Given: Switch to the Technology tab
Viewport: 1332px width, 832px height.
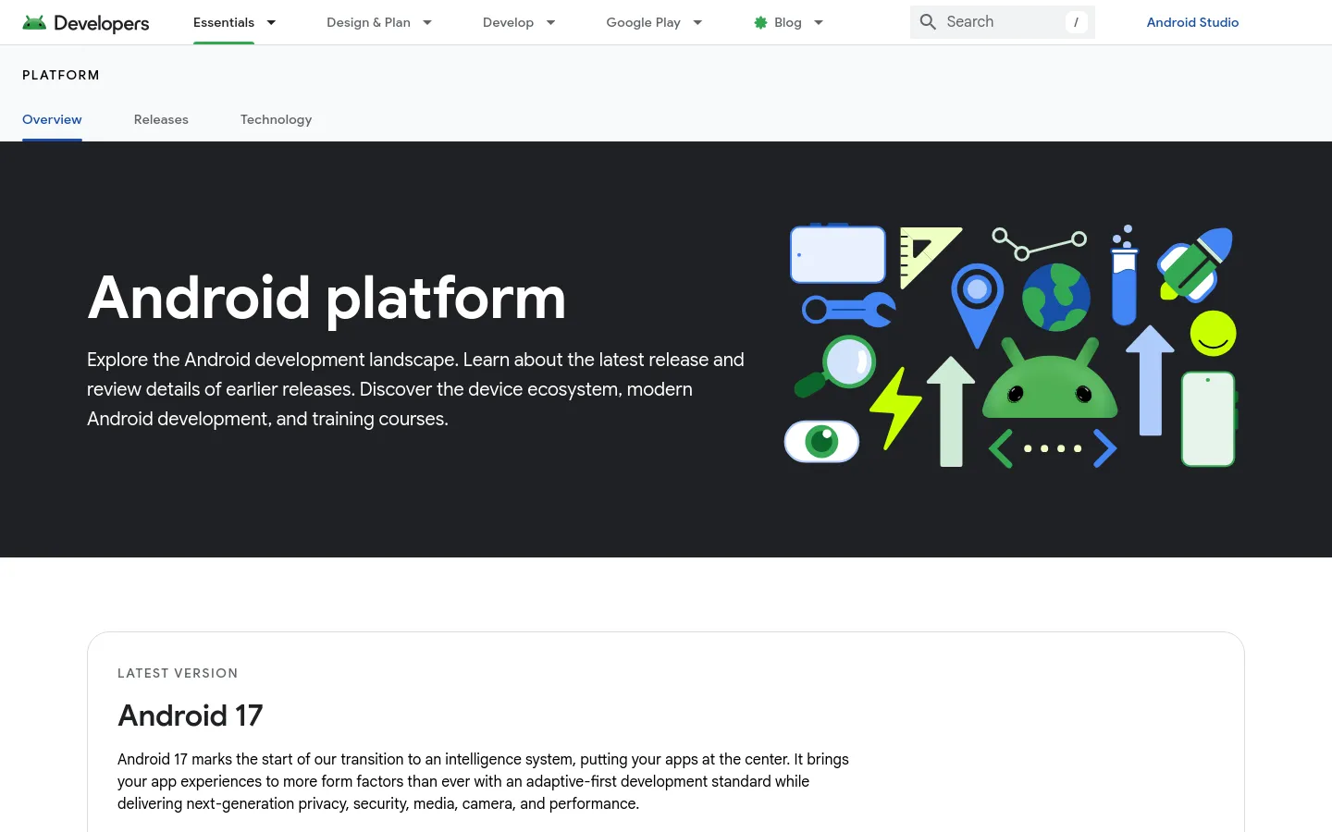Looking at the screenshot, I should (276, 119).
